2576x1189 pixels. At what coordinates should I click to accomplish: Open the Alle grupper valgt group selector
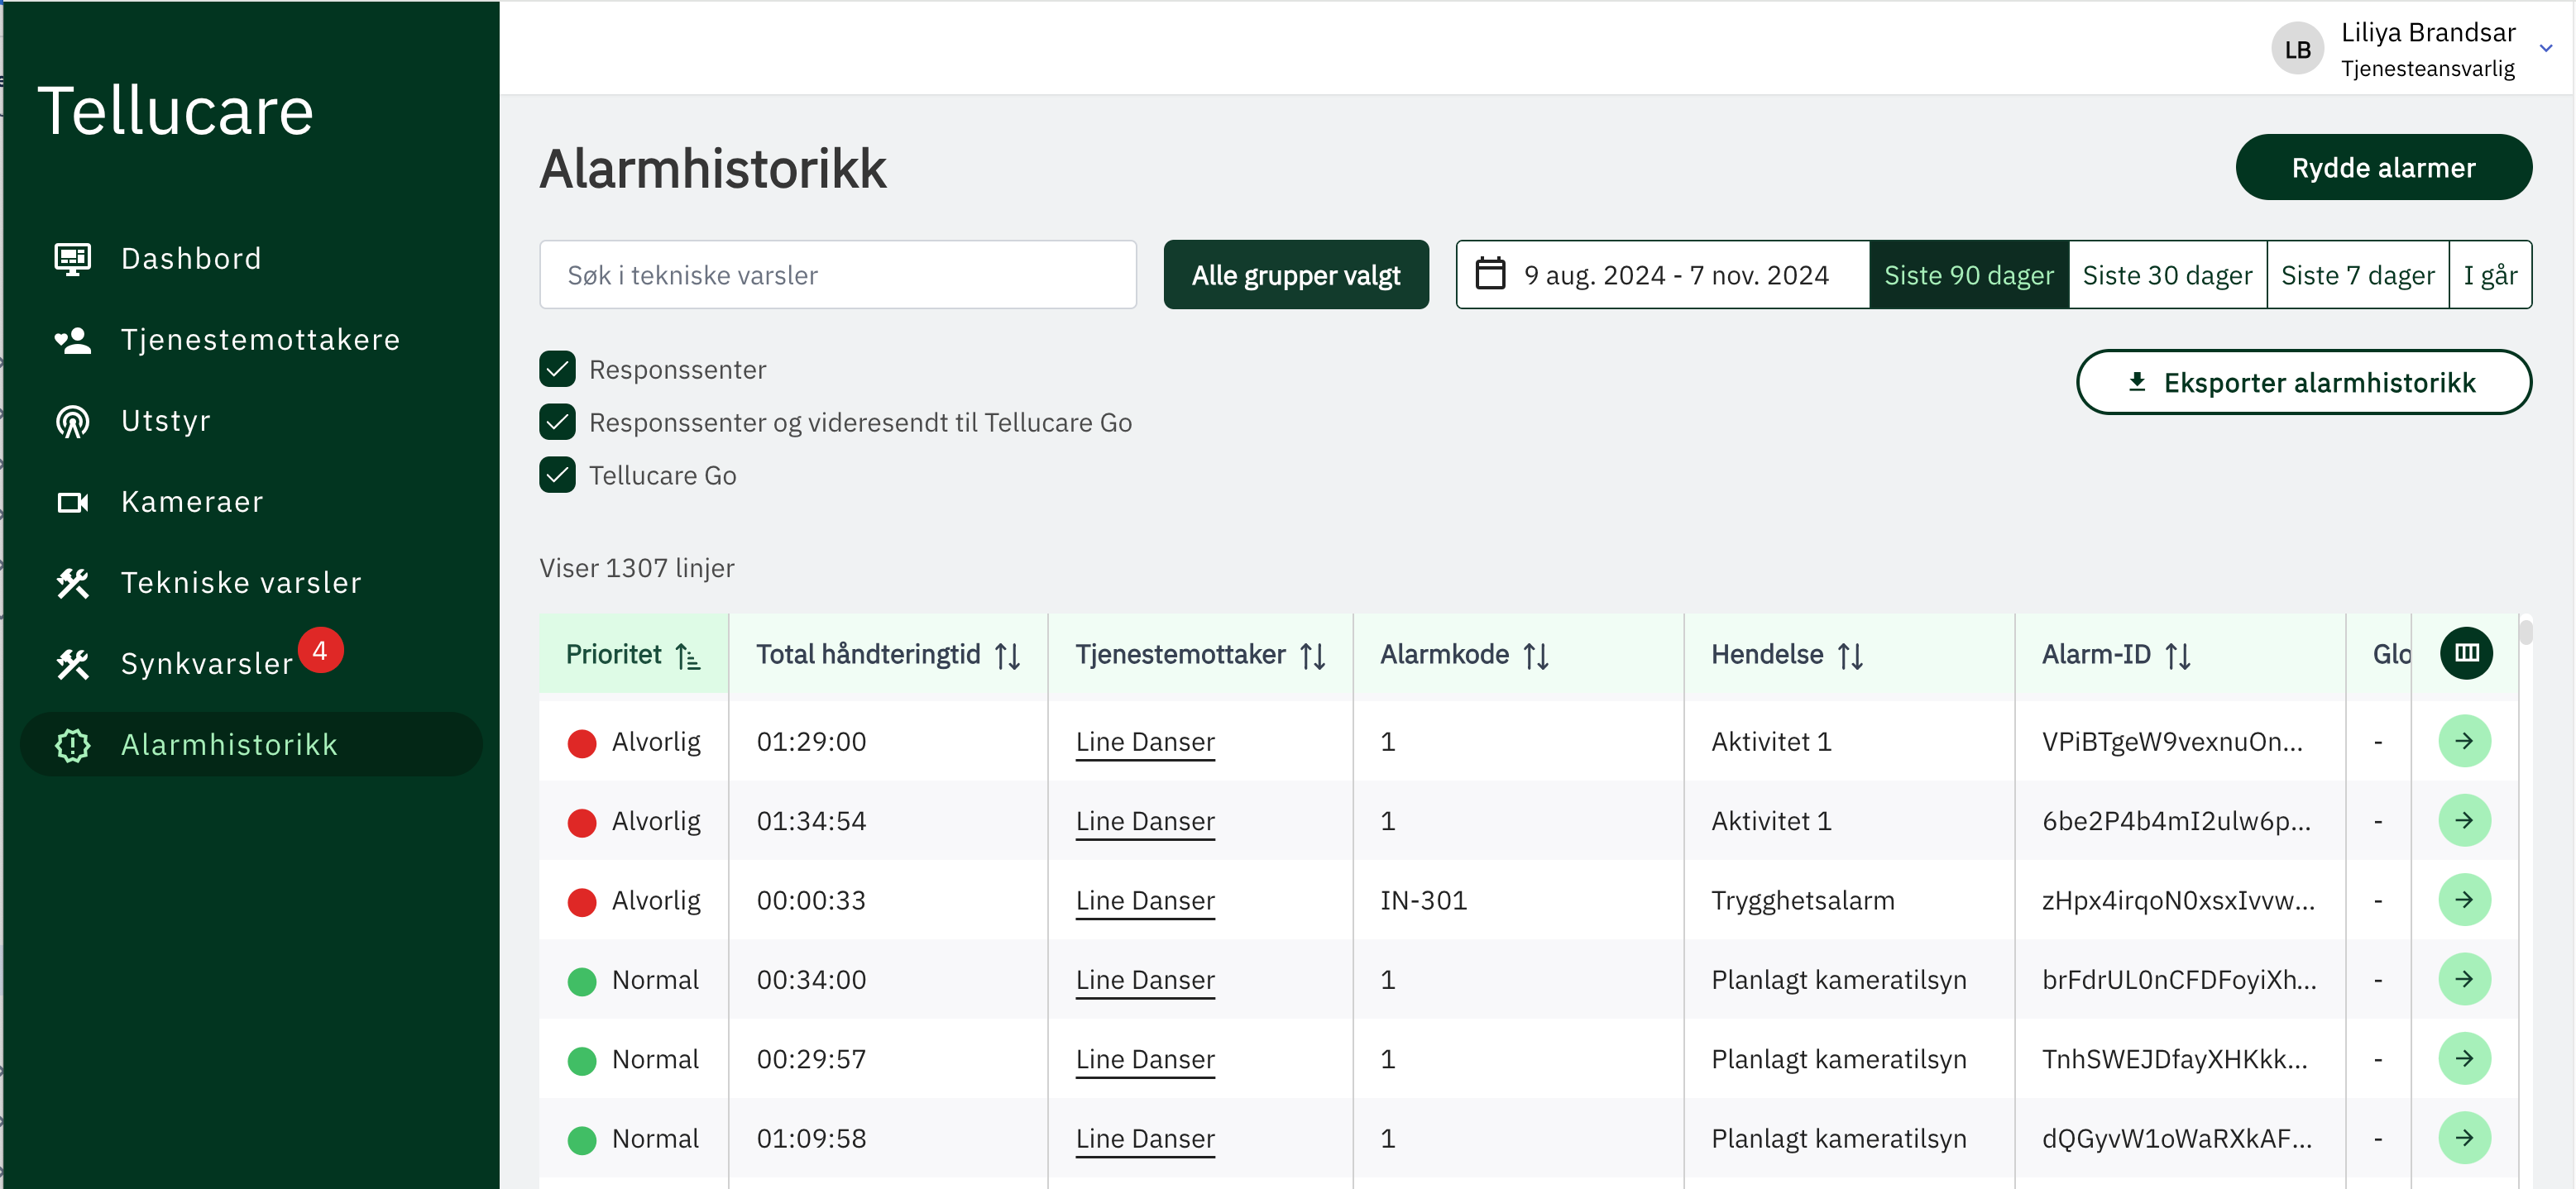tap(1296, 275)
